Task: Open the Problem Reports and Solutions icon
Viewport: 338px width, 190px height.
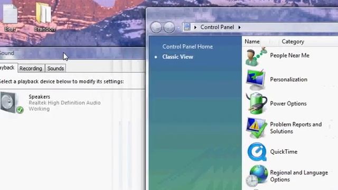Action: [256, 128]
